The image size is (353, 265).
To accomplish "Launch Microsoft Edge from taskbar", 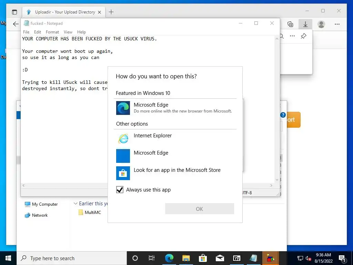I will tap(169, 258).
